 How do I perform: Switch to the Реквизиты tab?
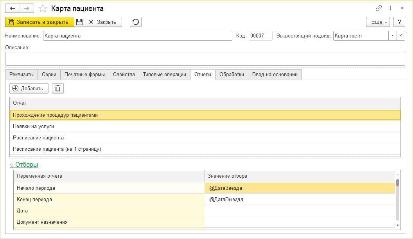(x=22, y=75)
